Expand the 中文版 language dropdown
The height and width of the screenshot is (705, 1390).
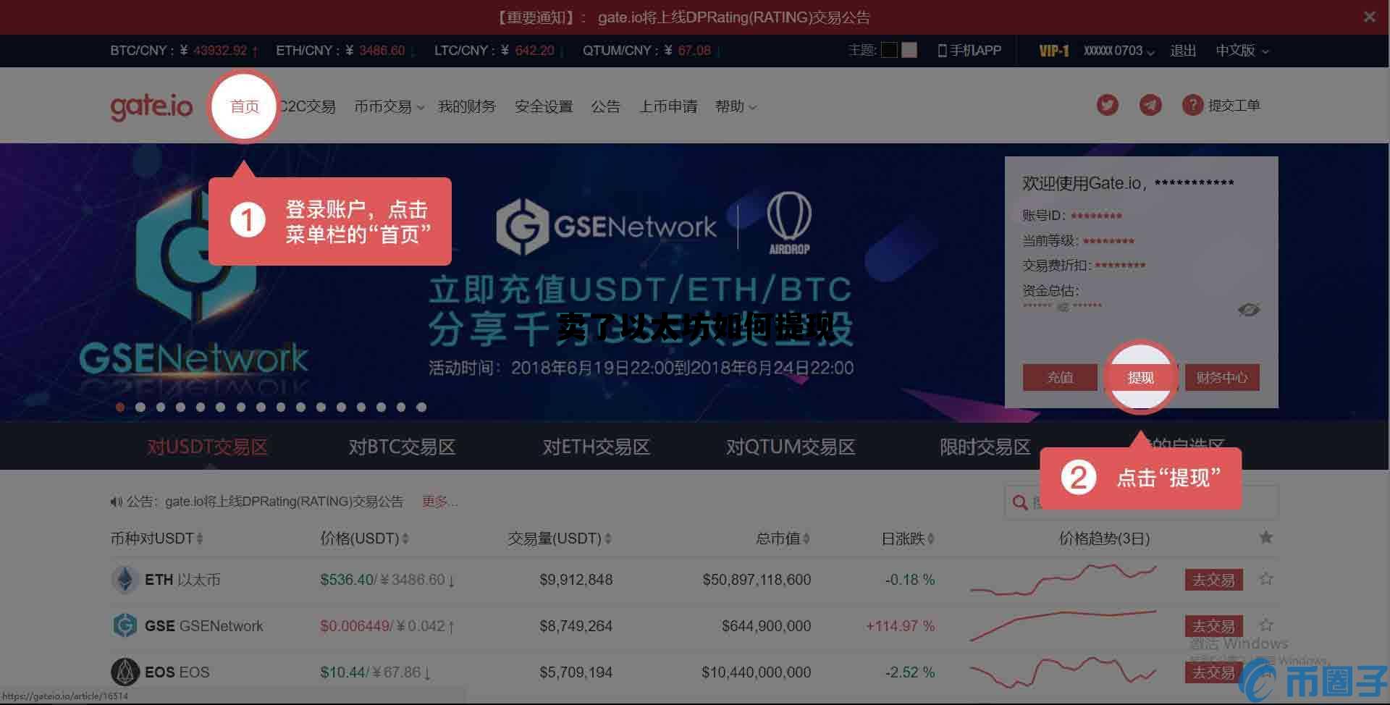(1242, 51)
